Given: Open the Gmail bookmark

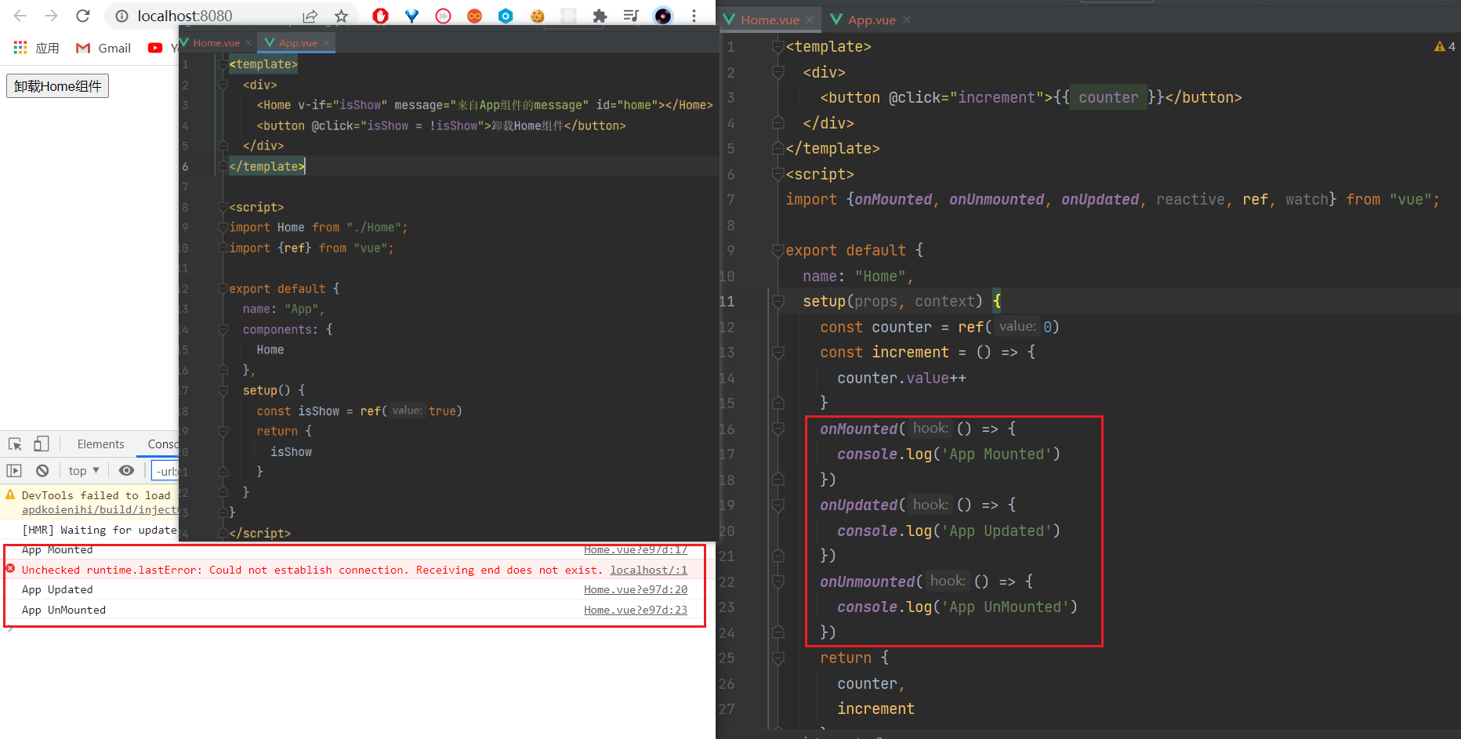Looking at the screenshot, I should (x=103, y=48).
